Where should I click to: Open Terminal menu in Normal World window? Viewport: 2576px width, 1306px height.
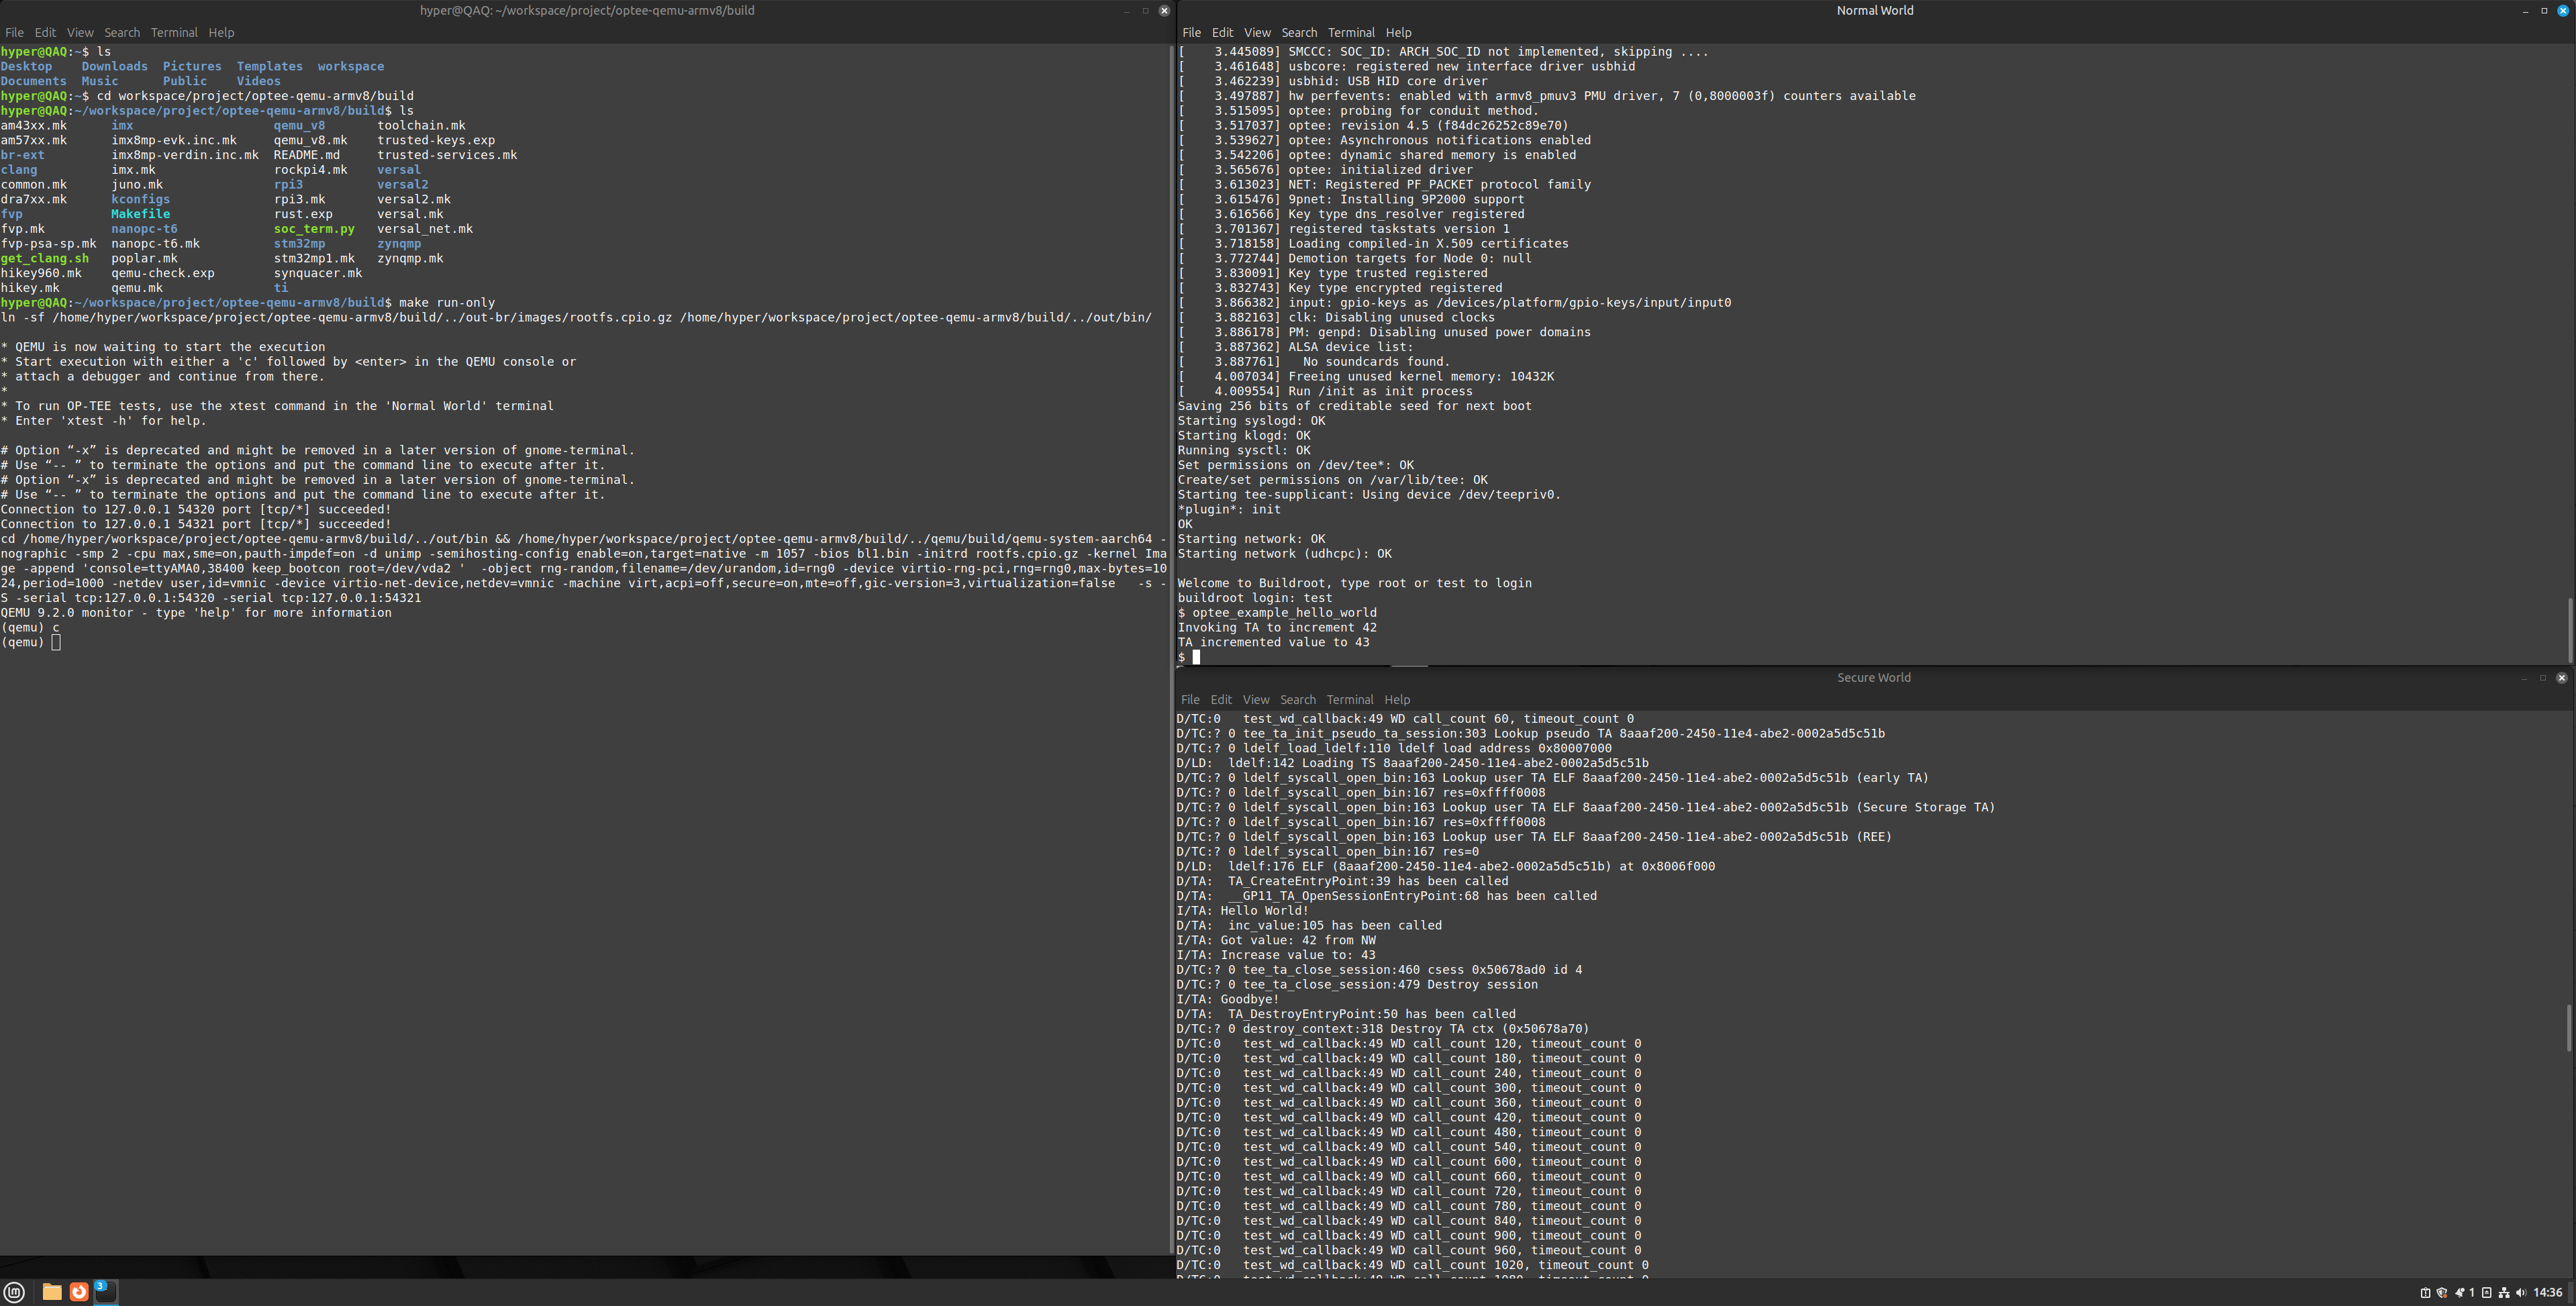coord(1351,33)
